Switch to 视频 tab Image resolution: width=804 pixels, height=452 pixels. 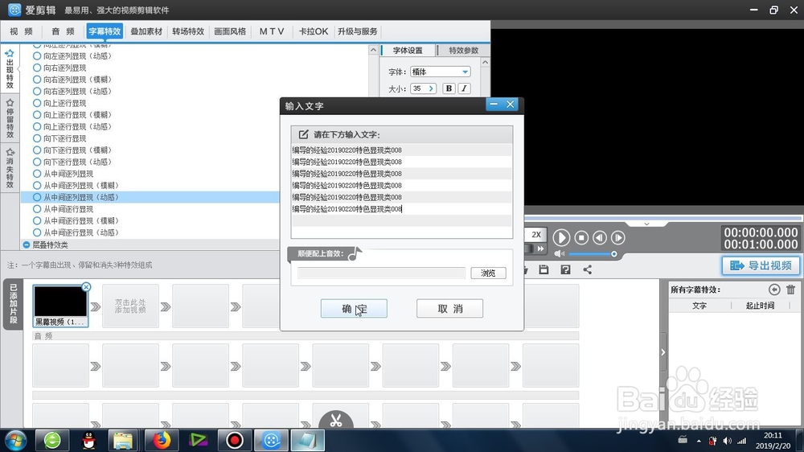point(21,31)
